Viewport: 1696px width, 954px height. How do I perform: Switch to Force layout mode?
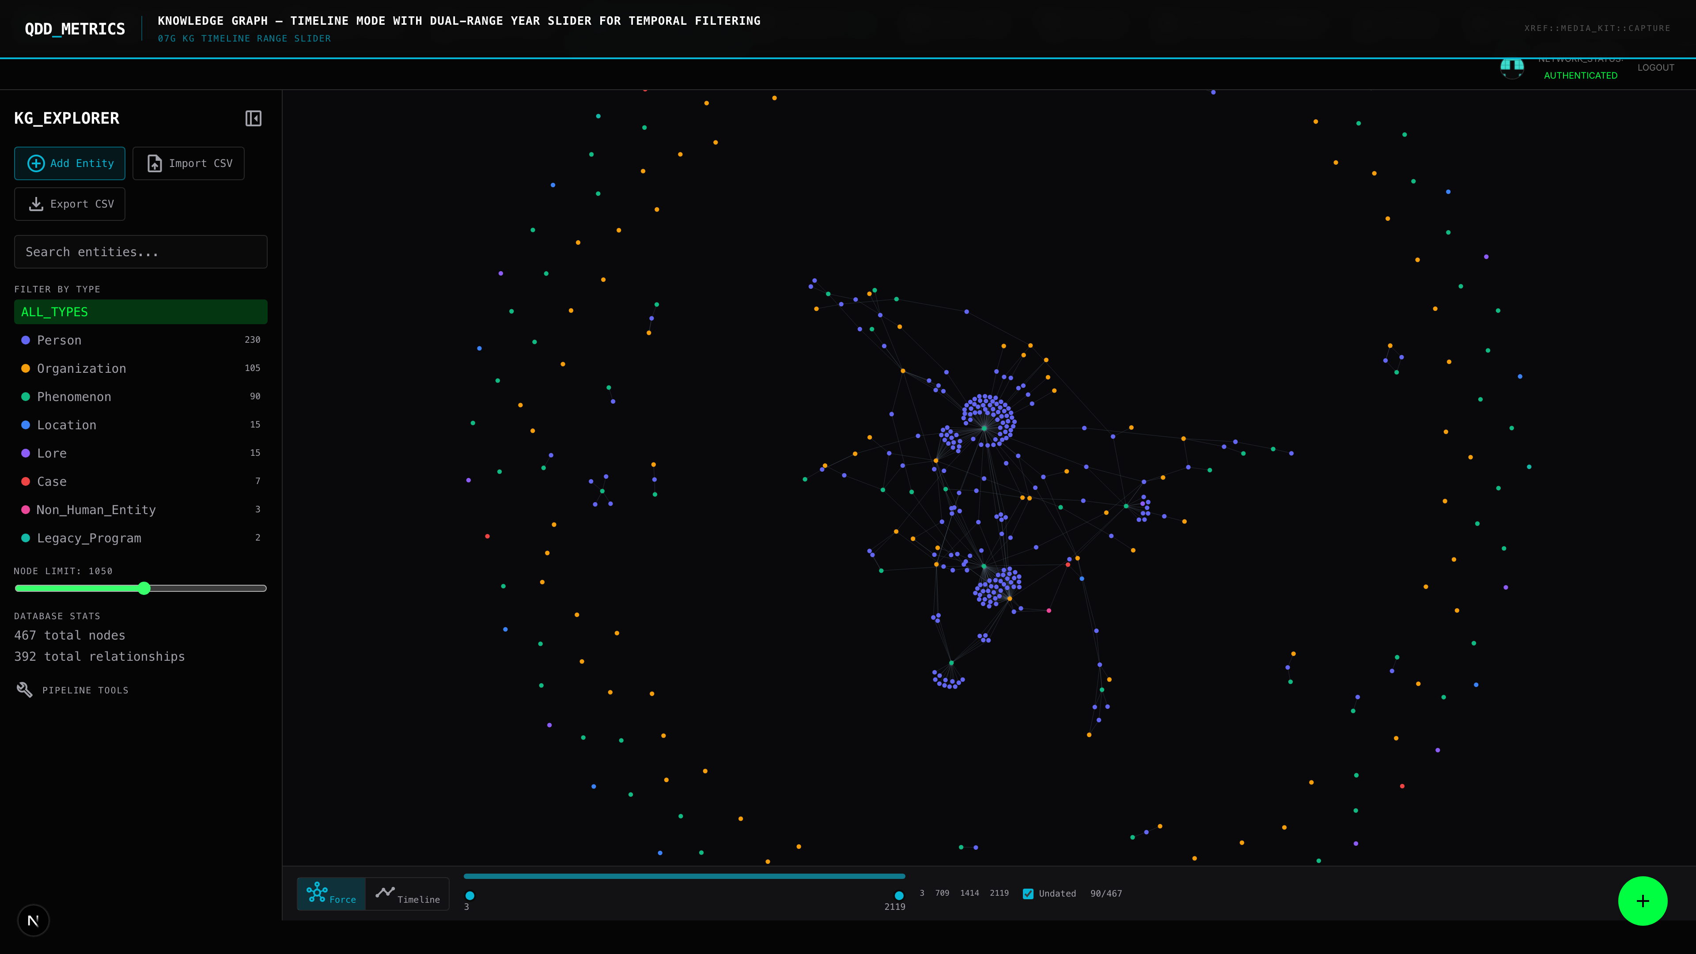coord(331,894)
